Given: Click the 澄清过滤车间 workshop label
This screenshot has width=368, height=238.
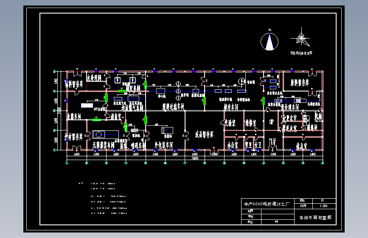Looking at the screenshot, I should (173, 107).
